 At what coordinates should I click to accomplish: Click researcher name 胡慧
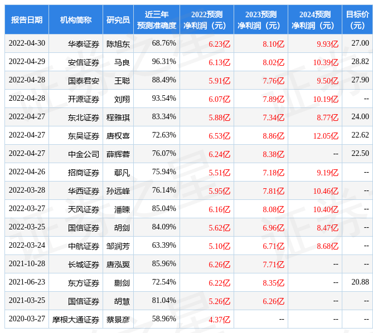coord(122,301)
